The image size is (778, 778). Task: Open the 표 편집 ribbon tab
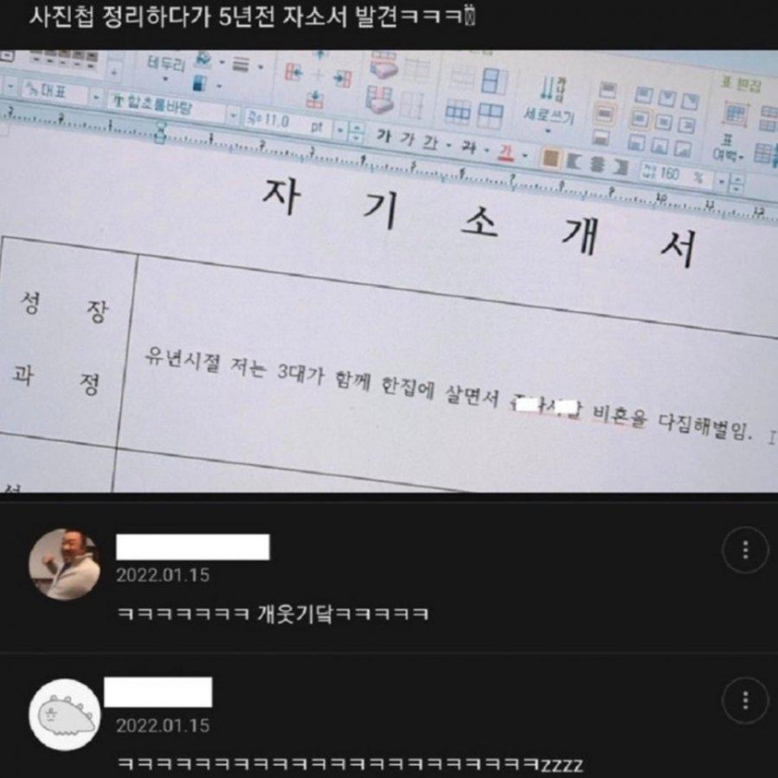[x=743, y=84]
